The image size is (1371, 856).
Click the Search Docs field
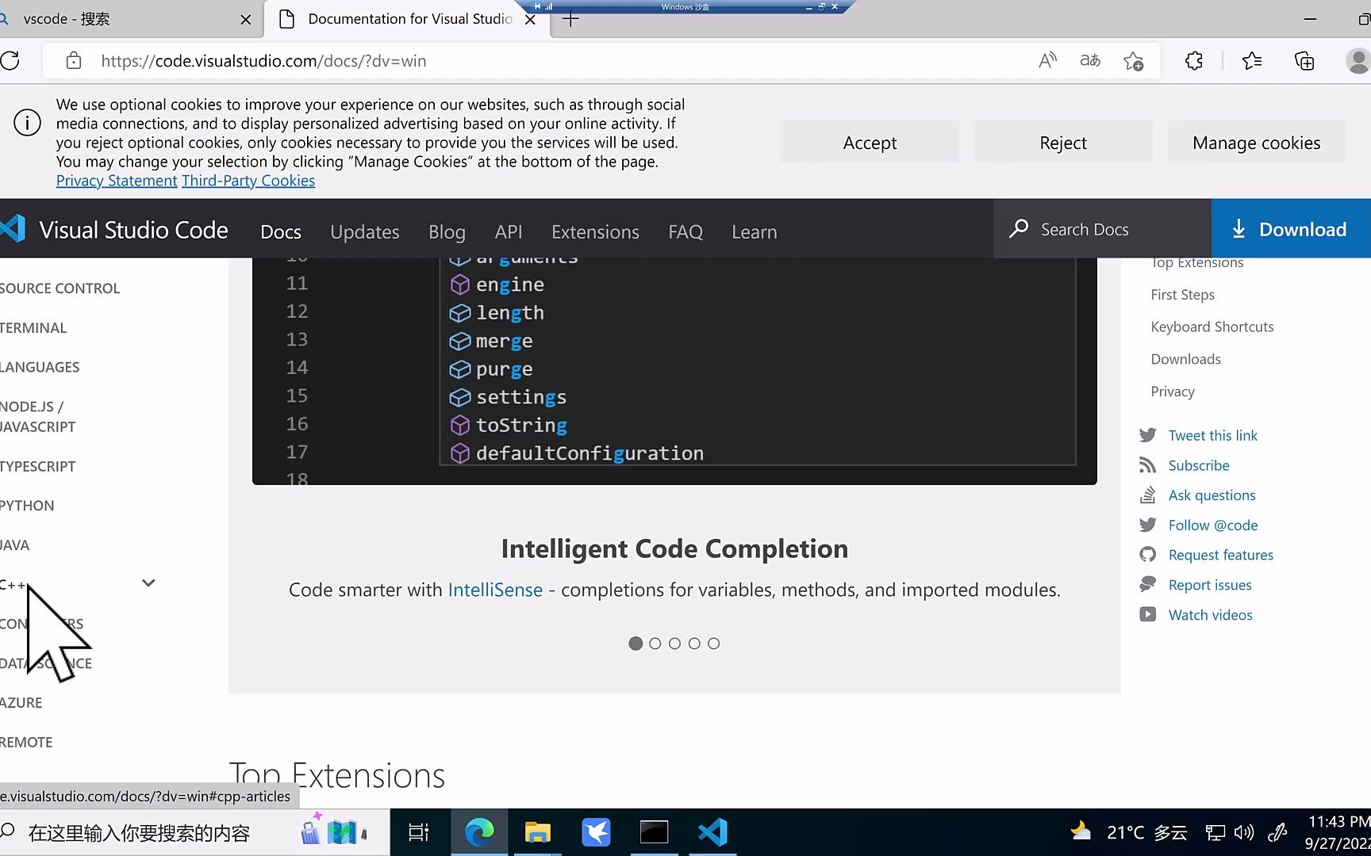click(x=1103, y=229)
